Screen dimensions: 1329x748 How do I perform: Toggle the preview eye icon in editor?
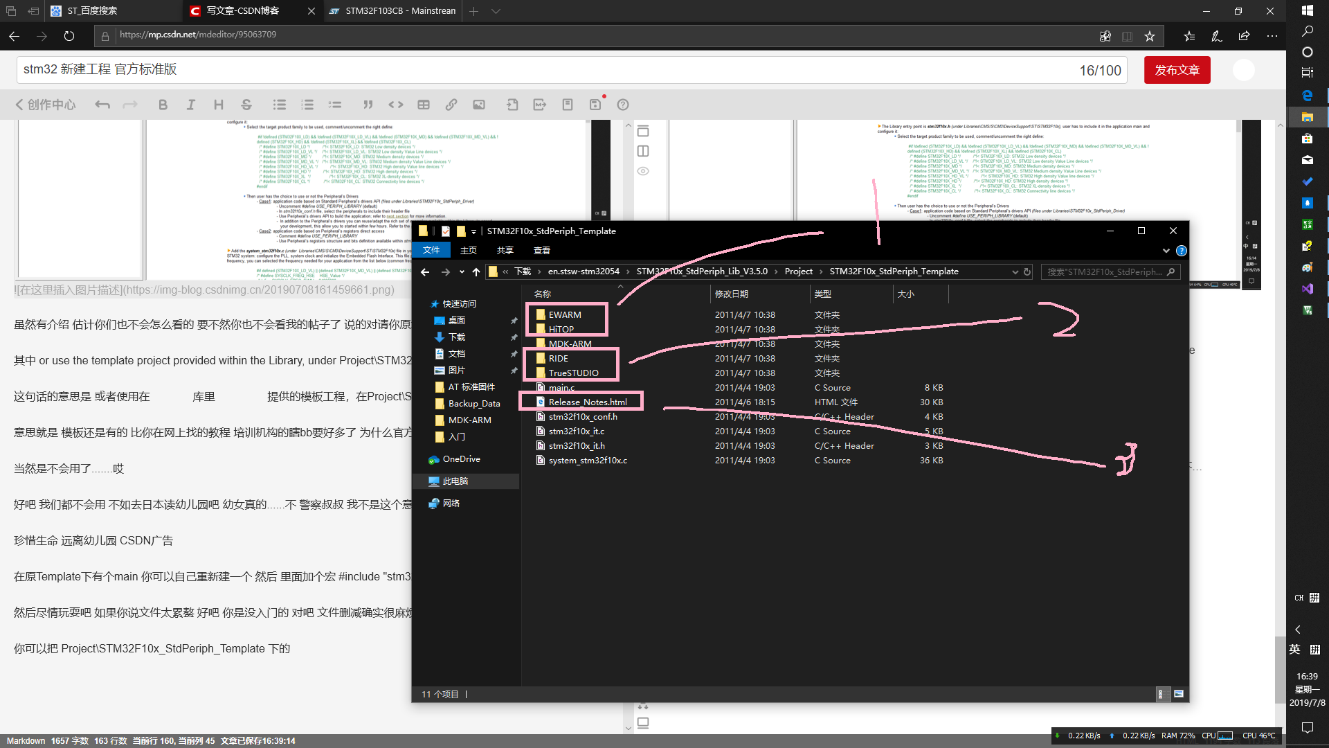643,171
